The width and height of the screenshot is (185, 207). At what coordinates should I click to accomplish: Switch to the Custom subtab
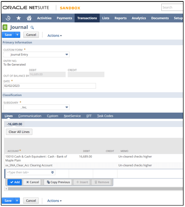tap(53, 116)
